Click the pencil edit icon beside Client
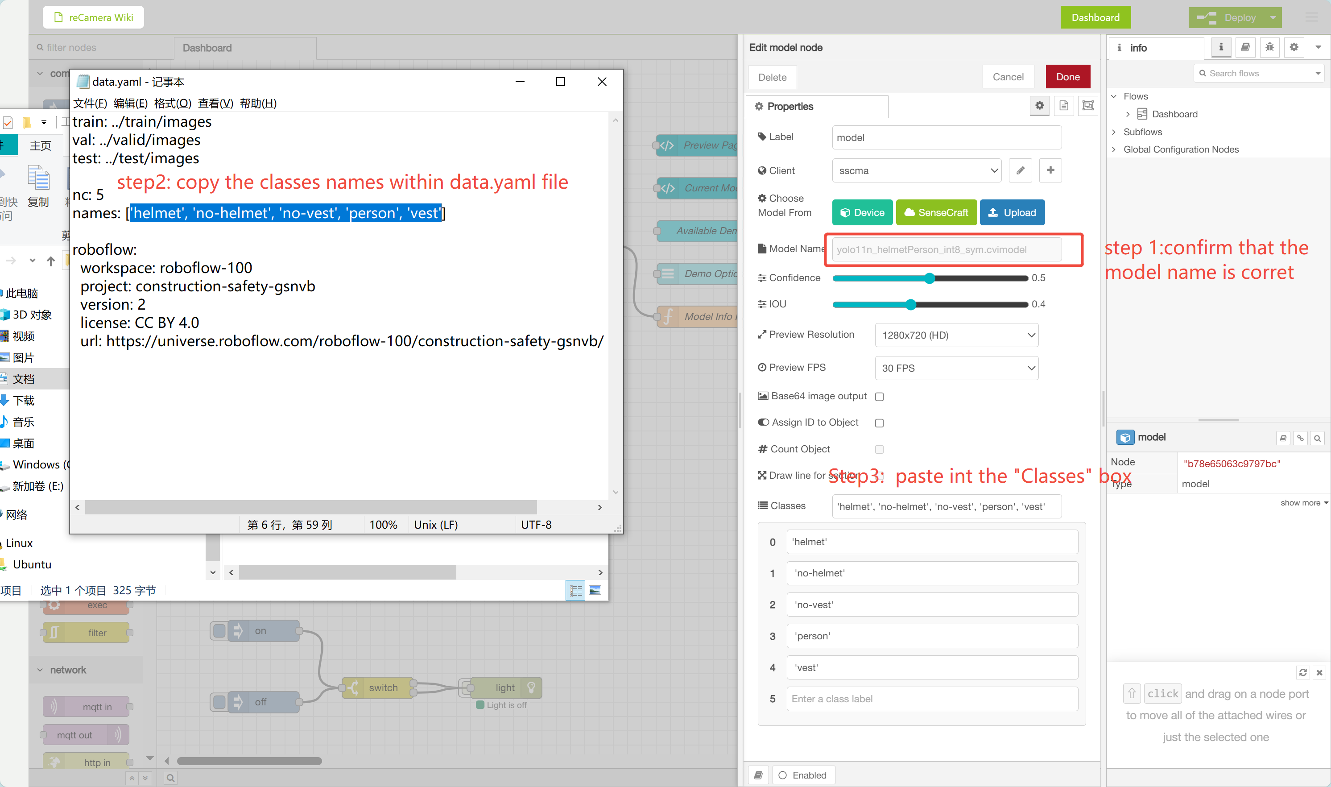 point(1020,171)
